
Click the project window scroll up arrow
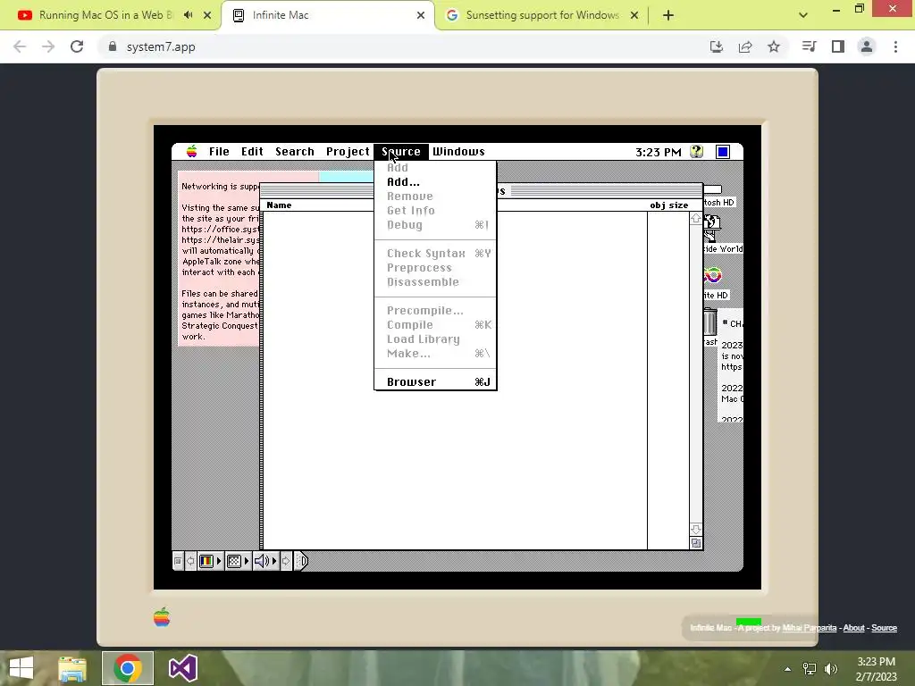pyautogui.click(x=695, y=218)
